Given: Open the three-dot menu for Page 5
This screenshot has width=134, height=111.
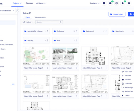Looking at the screenshot, I should point(47,96).
